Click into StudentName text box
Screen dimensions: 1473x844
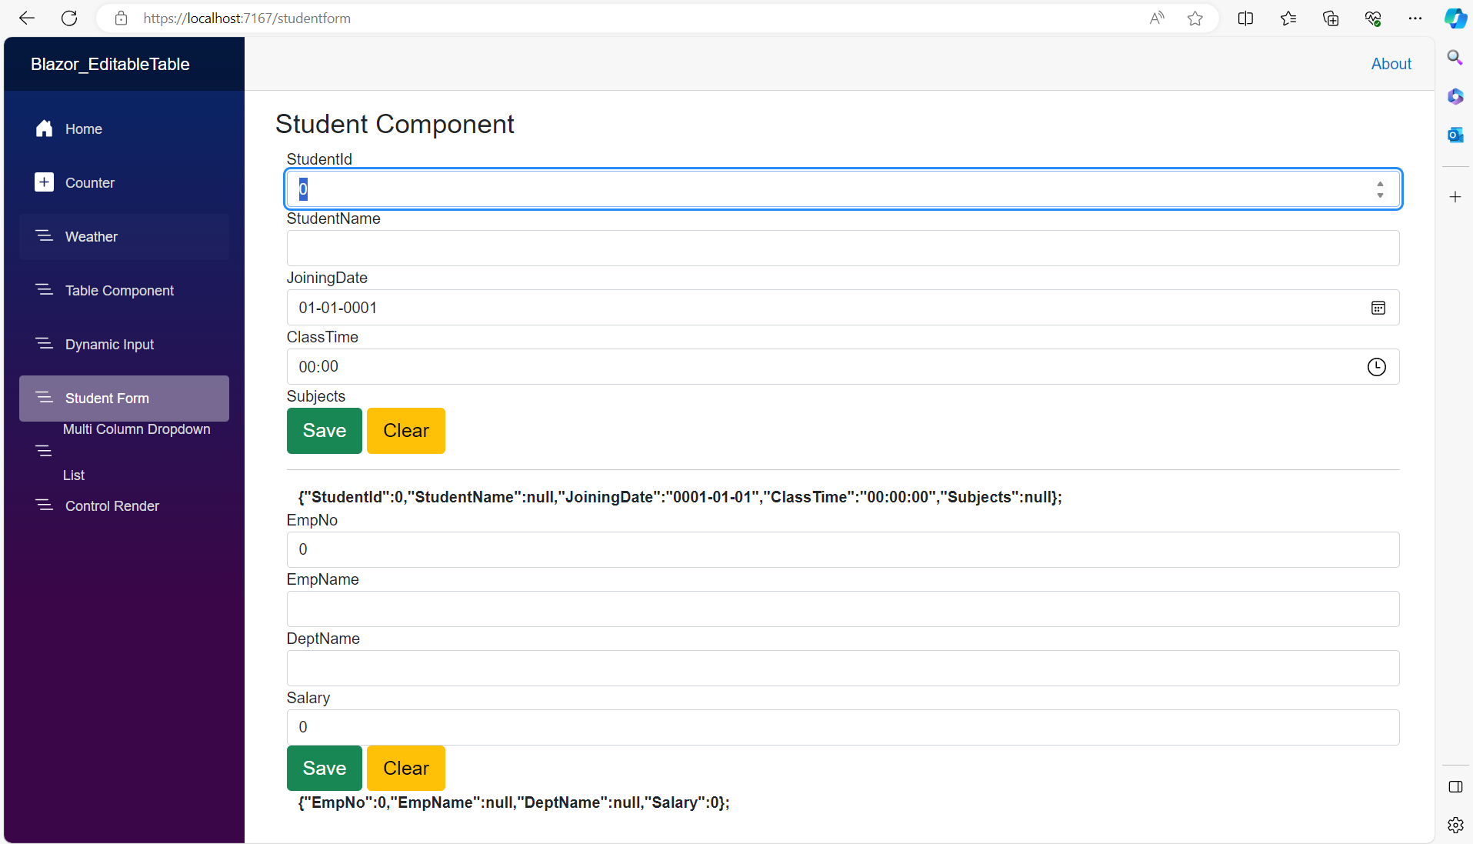842,249
